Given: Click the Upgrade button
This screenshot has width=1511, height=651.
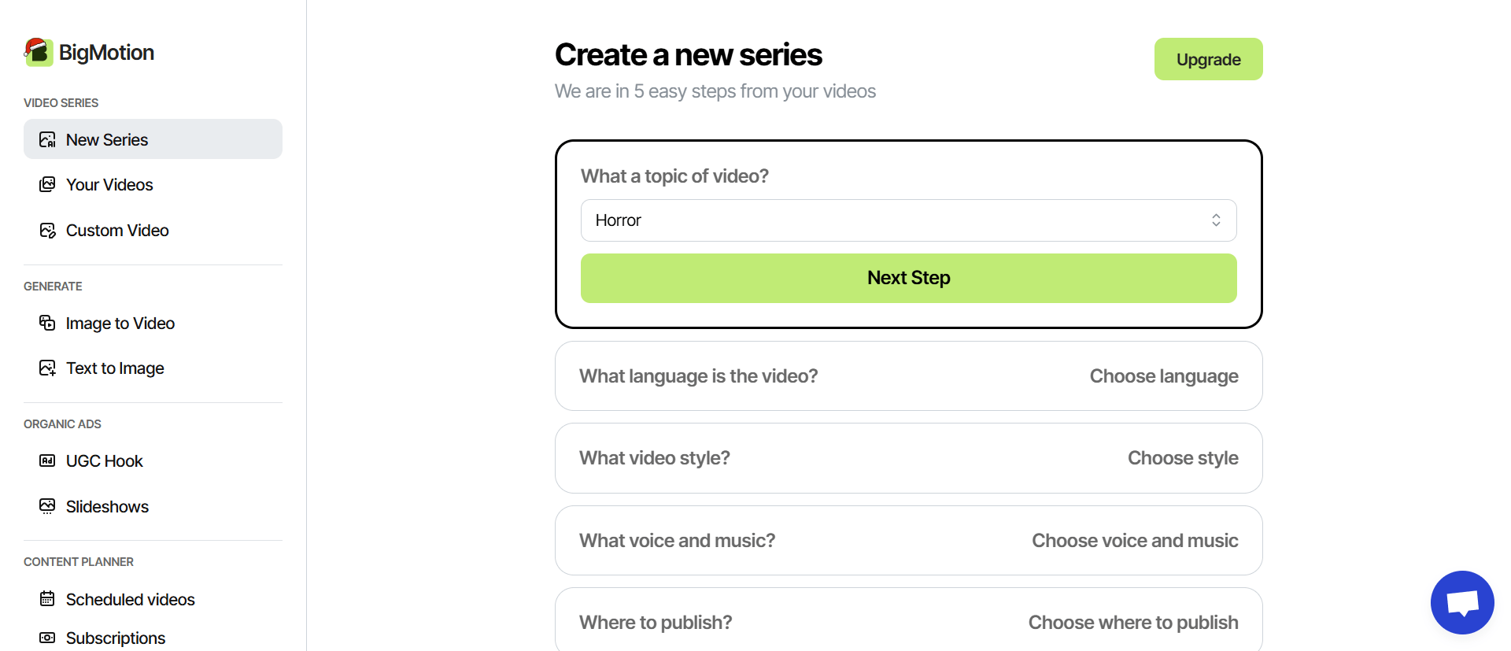Looking at the screenshot, I should click(1208, 59).
